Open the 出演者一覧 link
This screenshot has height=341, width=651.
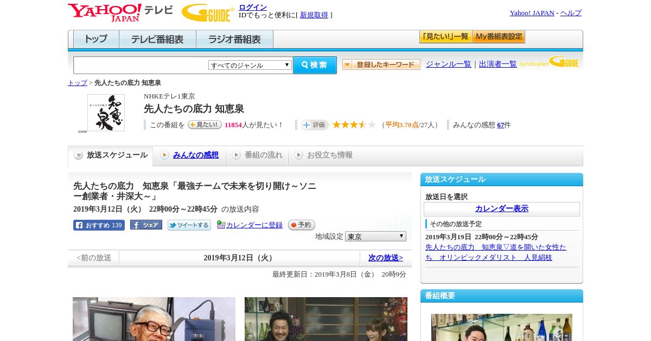click(498, 64)
